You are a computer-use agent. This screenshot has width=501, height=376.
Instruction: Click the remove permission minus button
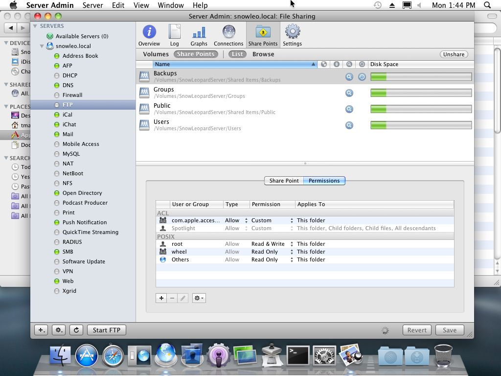point(172,298)
